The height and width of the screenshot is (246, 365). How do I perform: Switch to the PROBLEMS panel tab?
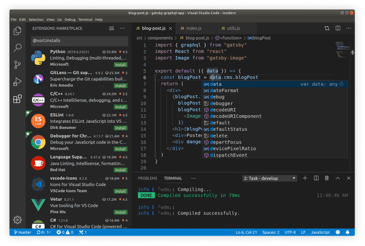click(148, 178)
